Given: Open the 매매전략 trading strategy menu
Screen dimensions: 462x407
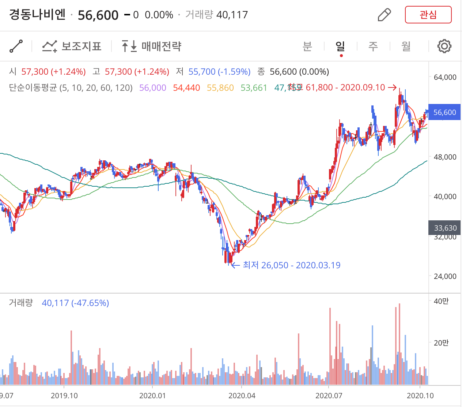Looking at the screenshot, I should pos(151,46).
